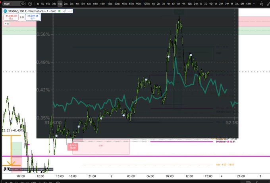Set chart to 2h timeframe
The image size is (270, 183).
(x=158, y=4)
